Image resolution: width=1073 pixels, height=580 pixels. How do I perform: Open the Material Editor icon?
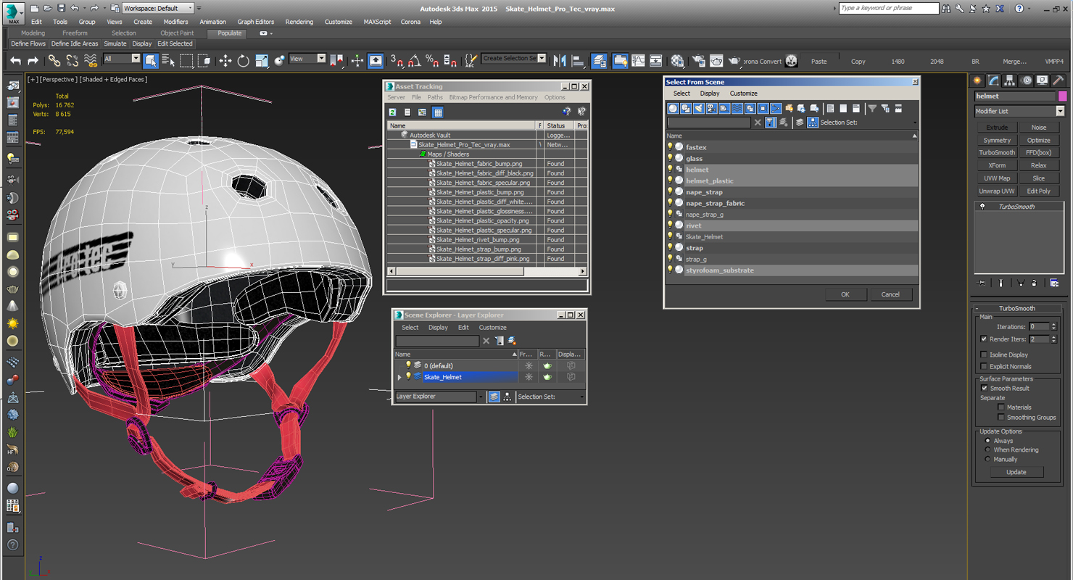[x=677, y=61]
